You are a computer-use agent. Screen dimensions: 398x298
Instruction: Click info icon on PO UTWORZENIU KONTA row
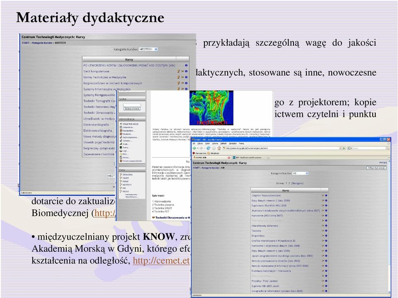coord(186,65)
